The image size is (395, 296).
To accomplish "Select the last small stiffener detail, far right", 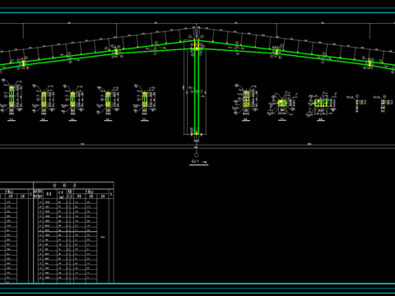I will coord(383,102).
